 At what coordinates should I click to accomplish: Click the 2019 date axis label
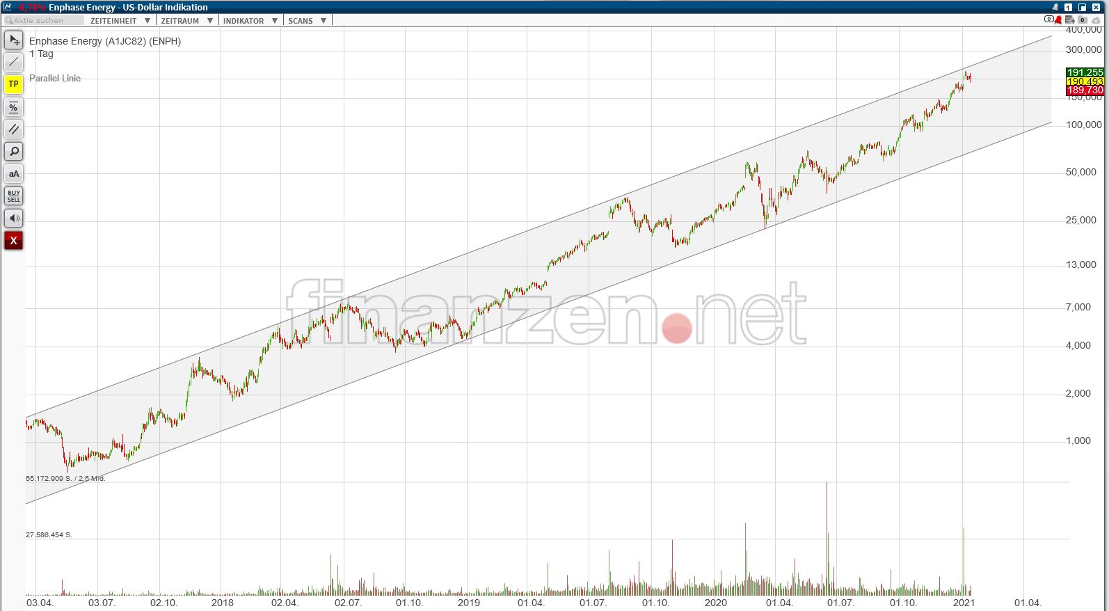coord(469,603)
